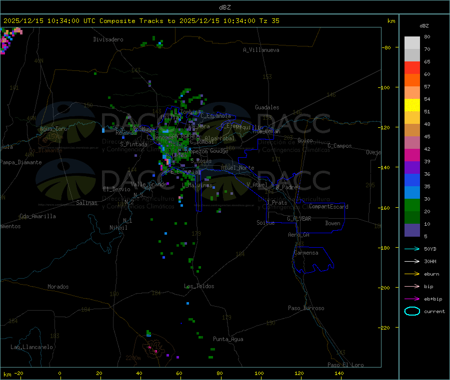The height and width of the screenshot is (380, 450).
Task: Click the Pampa_Diamante map label
Action: click(21, 162)
